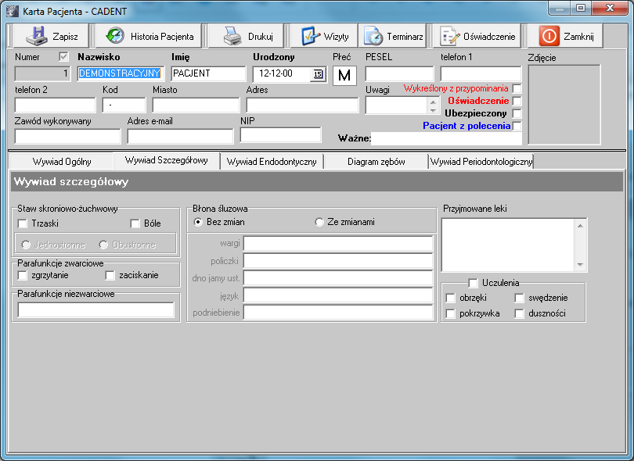The width and height of the screenshot is (634, 461).
Task: Open the Diagram zębów tab
Action: point(377,161)
